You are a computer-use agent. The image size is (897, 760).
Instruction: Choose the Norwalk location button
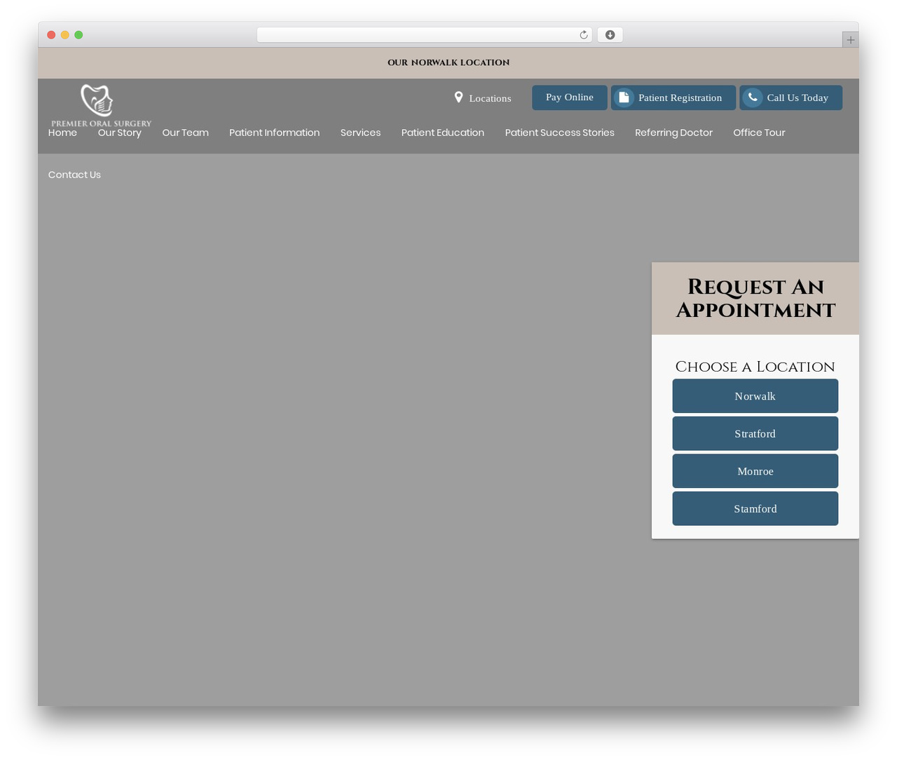(x=755, y=396)
